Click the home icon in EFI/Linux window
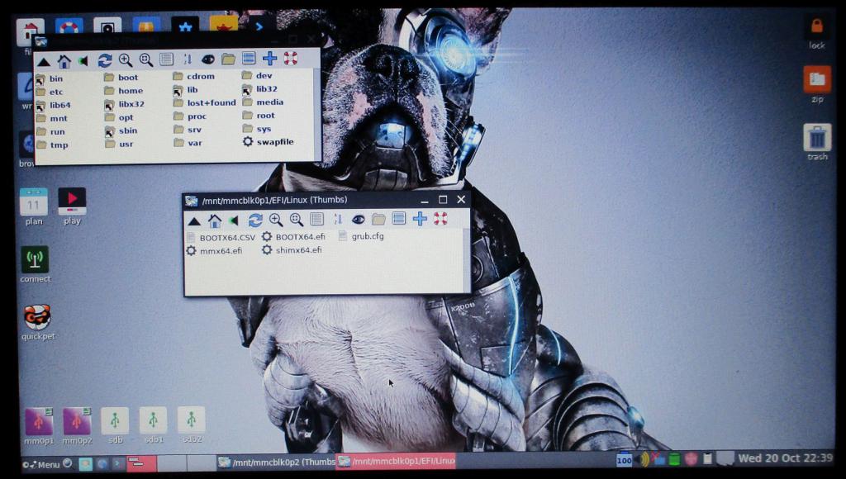The height and width of the screenshot is (479, 846). tap(215, 220)
